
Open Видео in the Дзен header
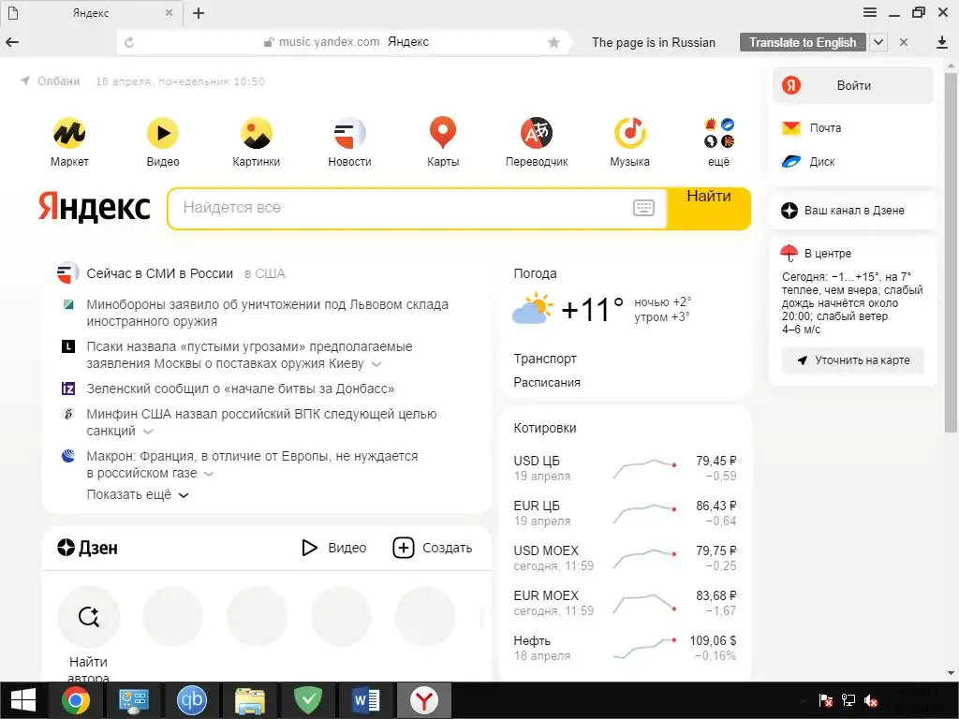[x=334, y=548]
